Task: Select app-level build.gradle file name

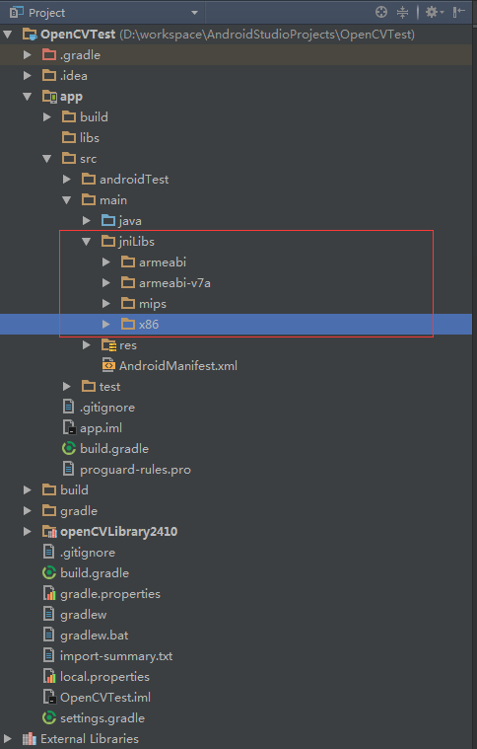Action: point(114,449)
